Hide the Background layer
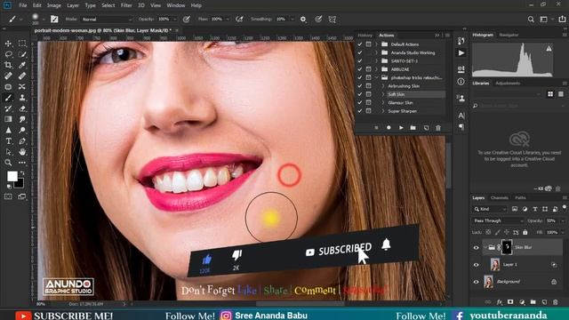Screen dimensions: 569x320 pos(477,282)
